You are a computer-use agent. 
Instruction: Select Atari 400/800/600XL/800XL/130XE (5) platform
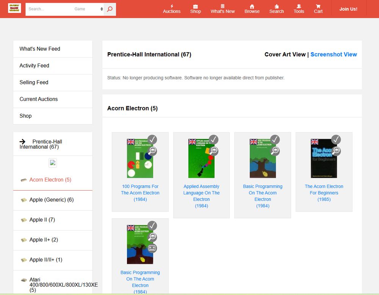64,285
